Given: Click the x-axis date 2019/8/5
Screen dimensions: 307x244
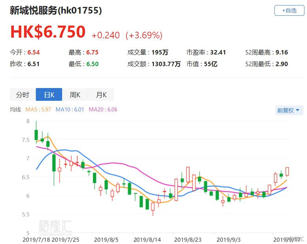Looking at the screenshot, I should pyautogui.click(x=106, y=240).
